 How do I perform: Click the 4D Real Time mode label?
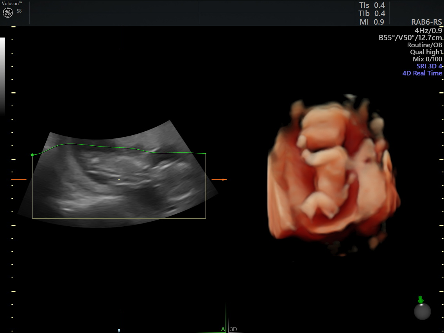pyautogui.click(x=422, y=73)
